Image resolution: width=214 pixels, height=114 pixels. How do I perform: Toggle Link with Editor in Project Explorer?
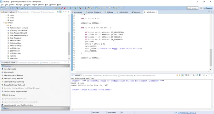coord(60,12)
